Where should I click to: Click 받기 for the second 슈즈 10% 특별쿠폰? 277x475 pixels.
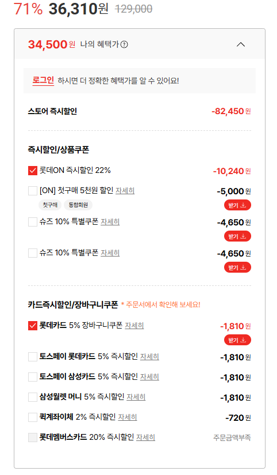coord(237,267)
